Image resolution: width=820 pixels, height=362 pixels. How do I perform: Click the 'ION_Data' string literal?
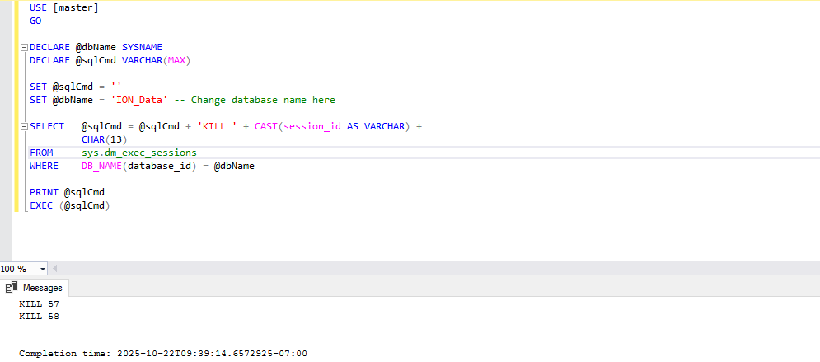pyautogui.click(x=139, y=100)
